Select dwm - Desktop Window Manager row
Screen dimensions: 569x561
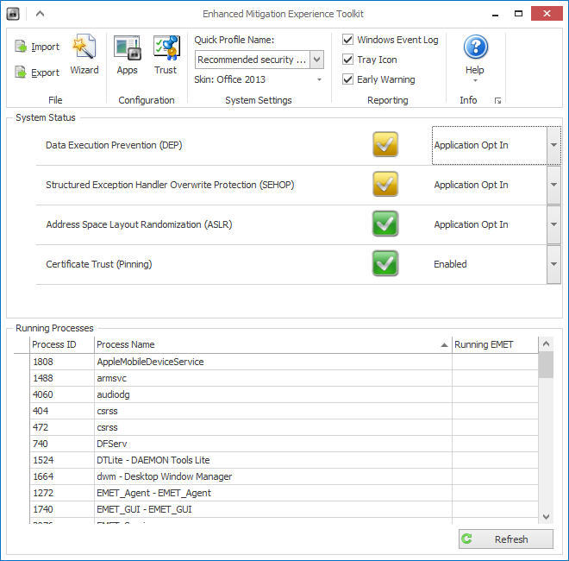tap(284, 476)
